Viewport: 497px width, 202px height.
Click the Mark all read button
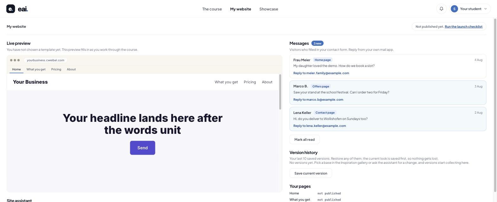(305, 140)
